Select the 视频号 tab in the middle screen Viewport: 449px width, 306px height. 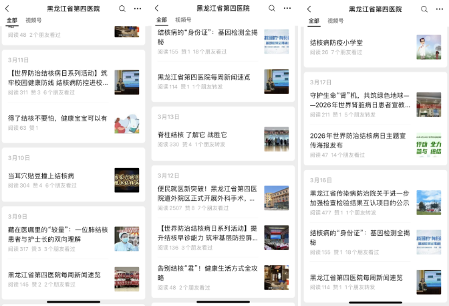click(182, 21)
